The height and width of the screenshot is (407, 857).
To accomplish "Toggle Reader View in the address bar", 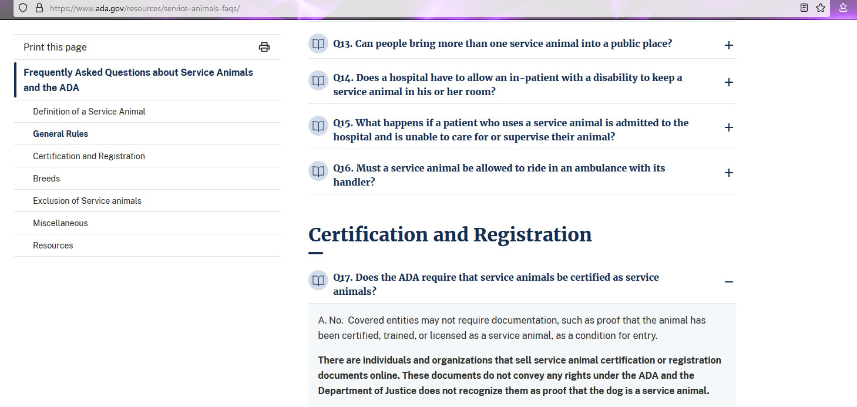I will 804,8.
